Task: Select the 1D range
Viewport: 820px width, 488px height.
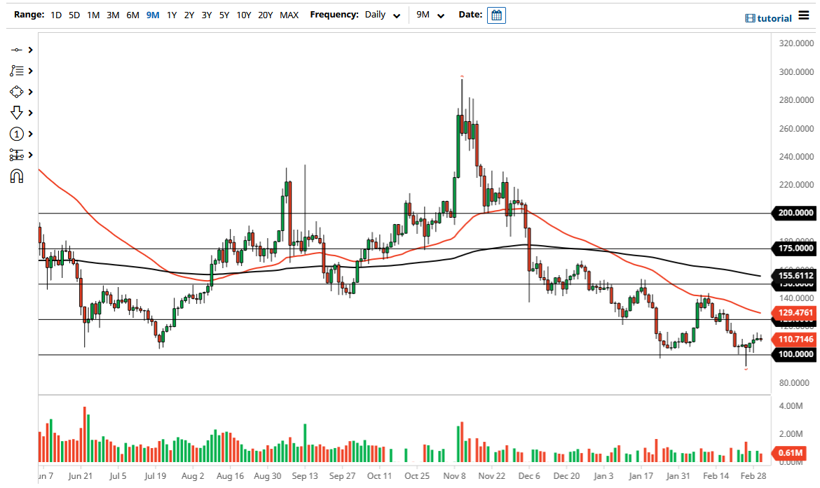Action: point(55,14)
